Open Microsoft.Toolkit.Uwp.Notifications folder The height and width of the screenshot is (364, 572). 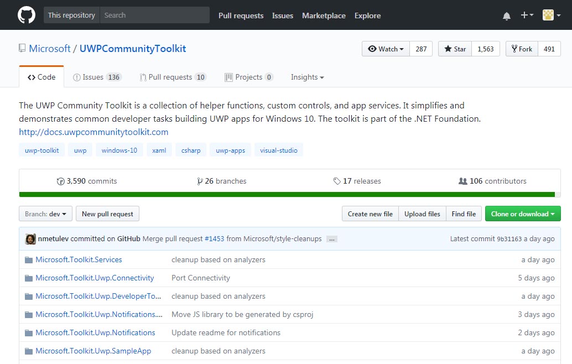pyautogui.click(x=95, y=332)
